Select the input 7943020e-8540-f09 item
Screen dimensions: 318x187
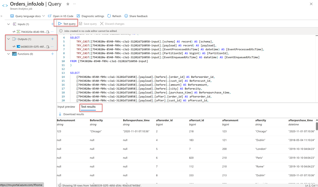pyautogui.click(x=33, y=32)
